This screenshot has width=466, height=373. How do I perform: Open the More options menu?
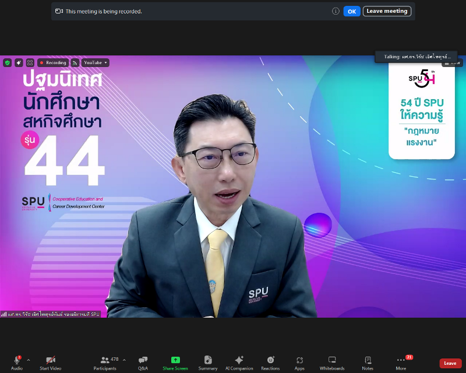pos(401,363)
